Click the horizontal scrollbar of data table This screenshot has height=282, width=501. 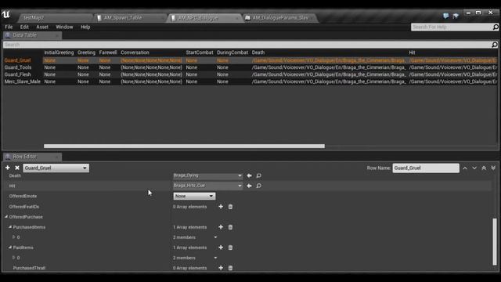click(184, 146)
